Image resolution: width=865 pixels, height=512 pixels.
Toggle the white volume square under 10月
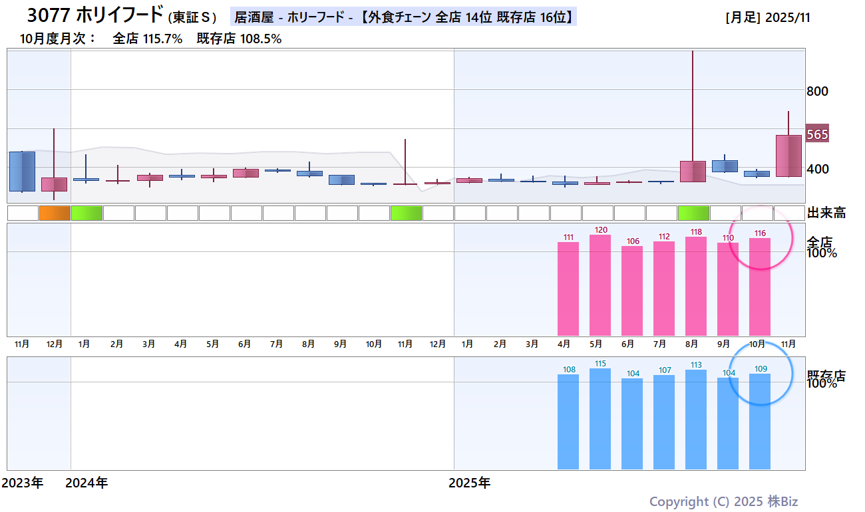coord(374,211)
